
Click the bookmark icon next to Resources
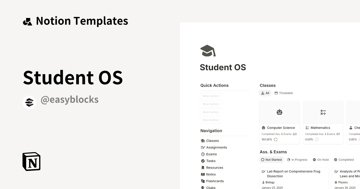[x=203, y=167]
